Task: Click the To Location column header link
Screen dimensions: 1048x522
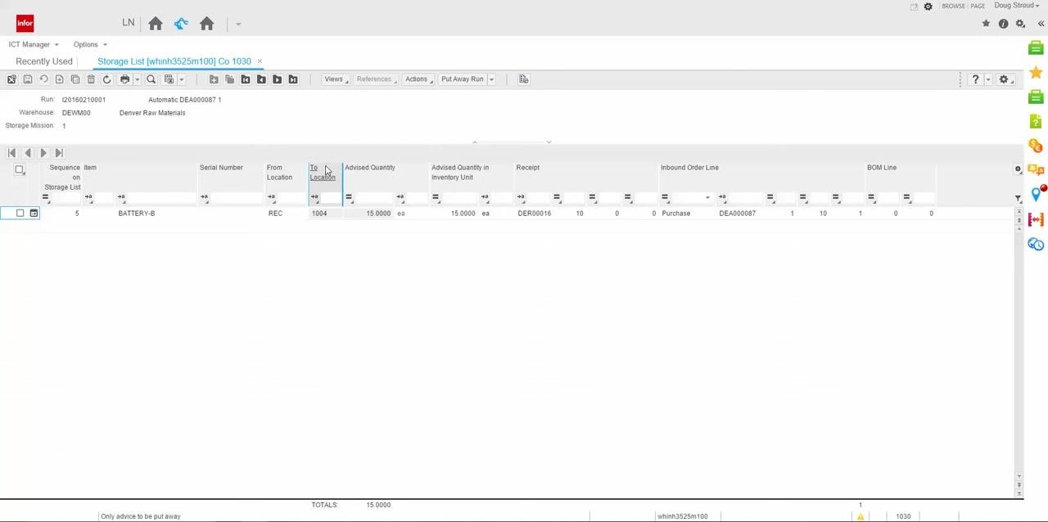Action: [x=322, y=173]
